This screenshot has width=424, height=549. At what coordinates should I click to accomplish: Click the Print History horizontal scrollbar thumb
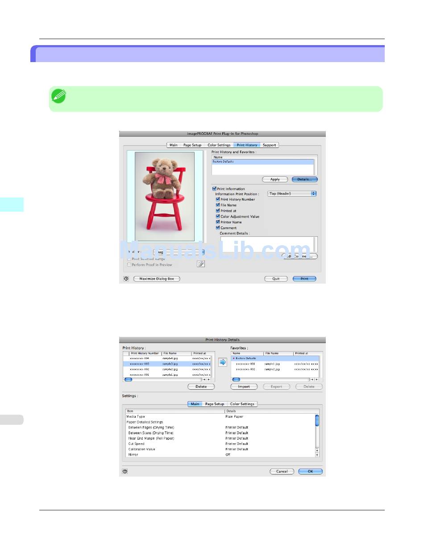(128, 380)
